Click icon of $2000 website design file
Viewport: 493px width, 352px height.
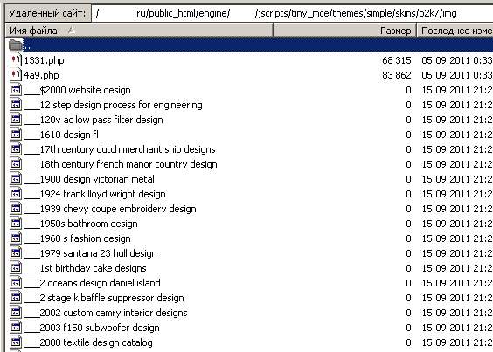pos(16,90)
